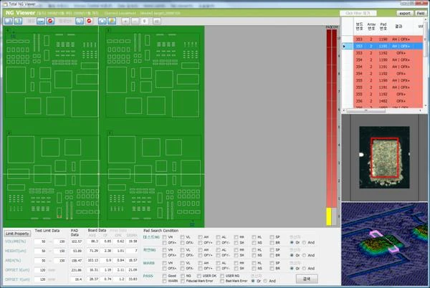Check the Good checkbox in PASS row
This screenshot has width=430, height=288.
(164, 276)
